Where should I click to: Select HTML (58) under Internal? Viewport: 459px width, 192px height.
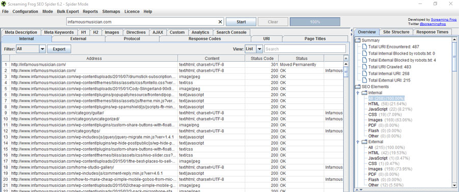[387, 104]
